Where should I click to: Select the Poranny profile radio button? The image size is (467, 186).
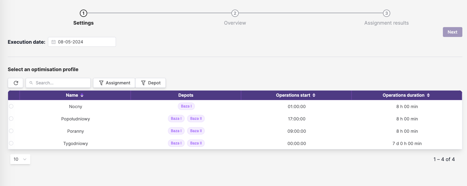(x=11, y=131)
